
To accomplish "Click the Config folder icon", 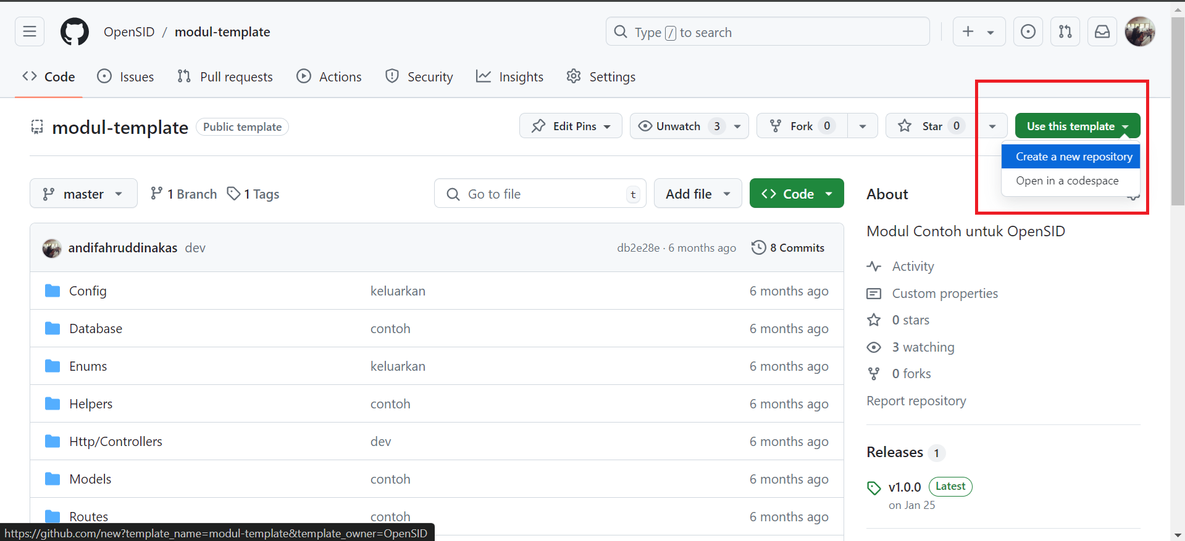I will (52, 291).
